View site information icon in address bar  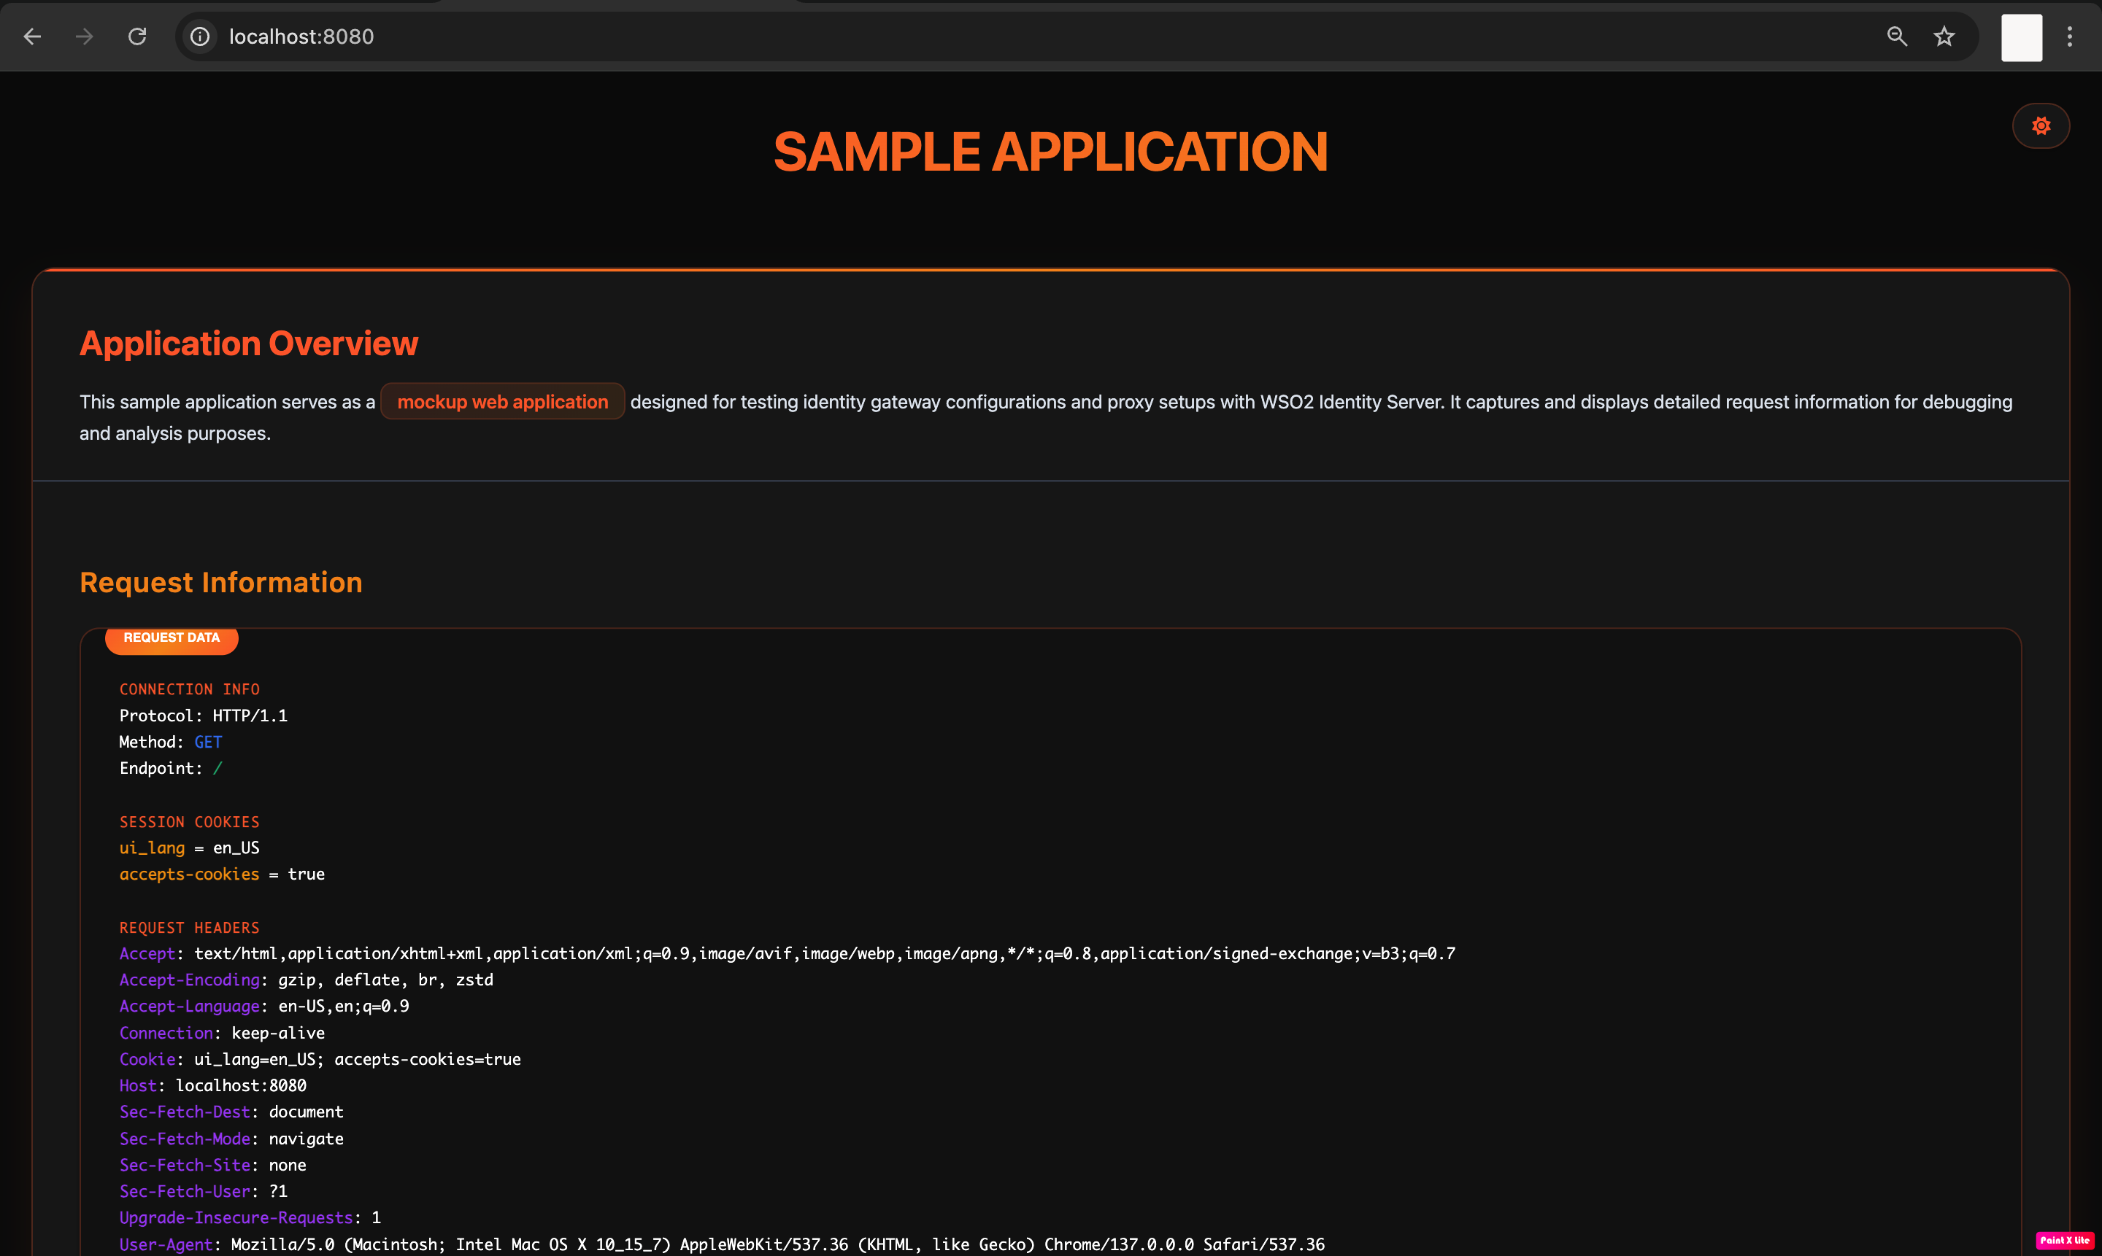point(200,36)
